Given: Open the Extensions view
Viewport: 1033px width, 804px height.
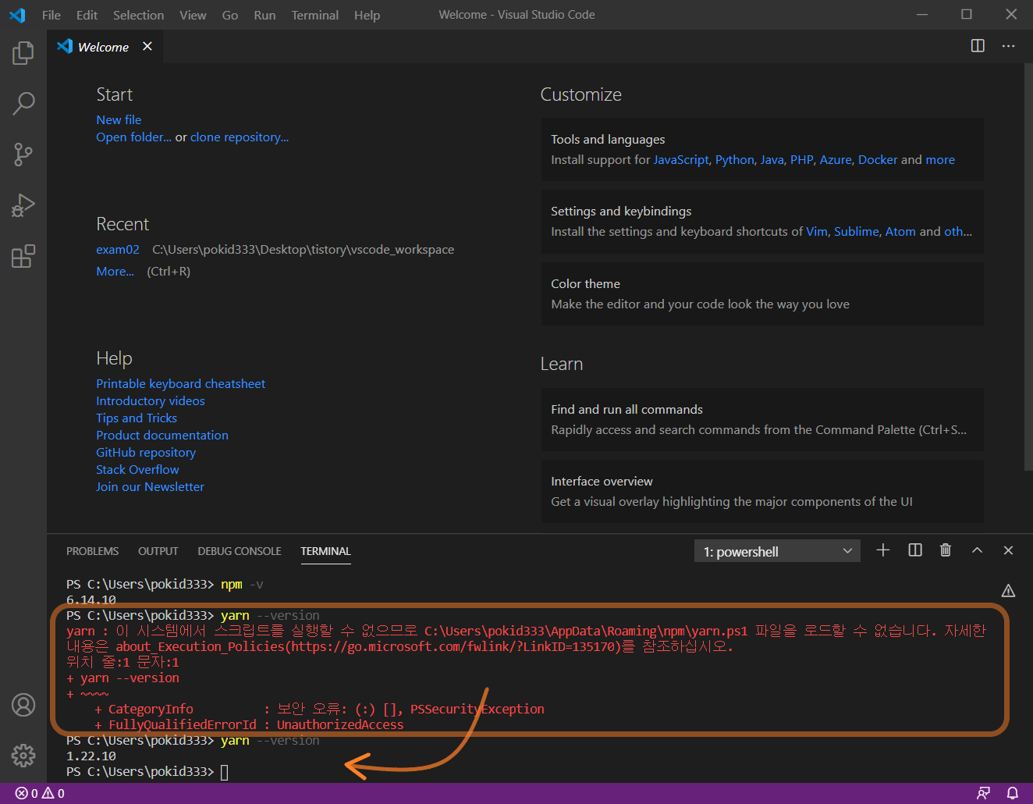Looking at the screenshot, I should (23, 256).
